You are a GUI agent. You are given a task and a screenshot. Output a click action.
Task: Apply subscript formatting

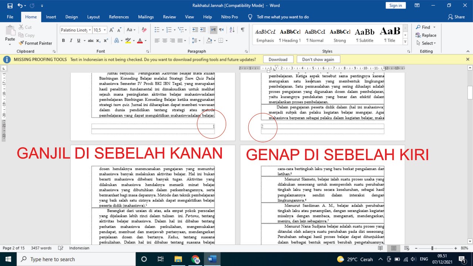click(x=98, y=41)
